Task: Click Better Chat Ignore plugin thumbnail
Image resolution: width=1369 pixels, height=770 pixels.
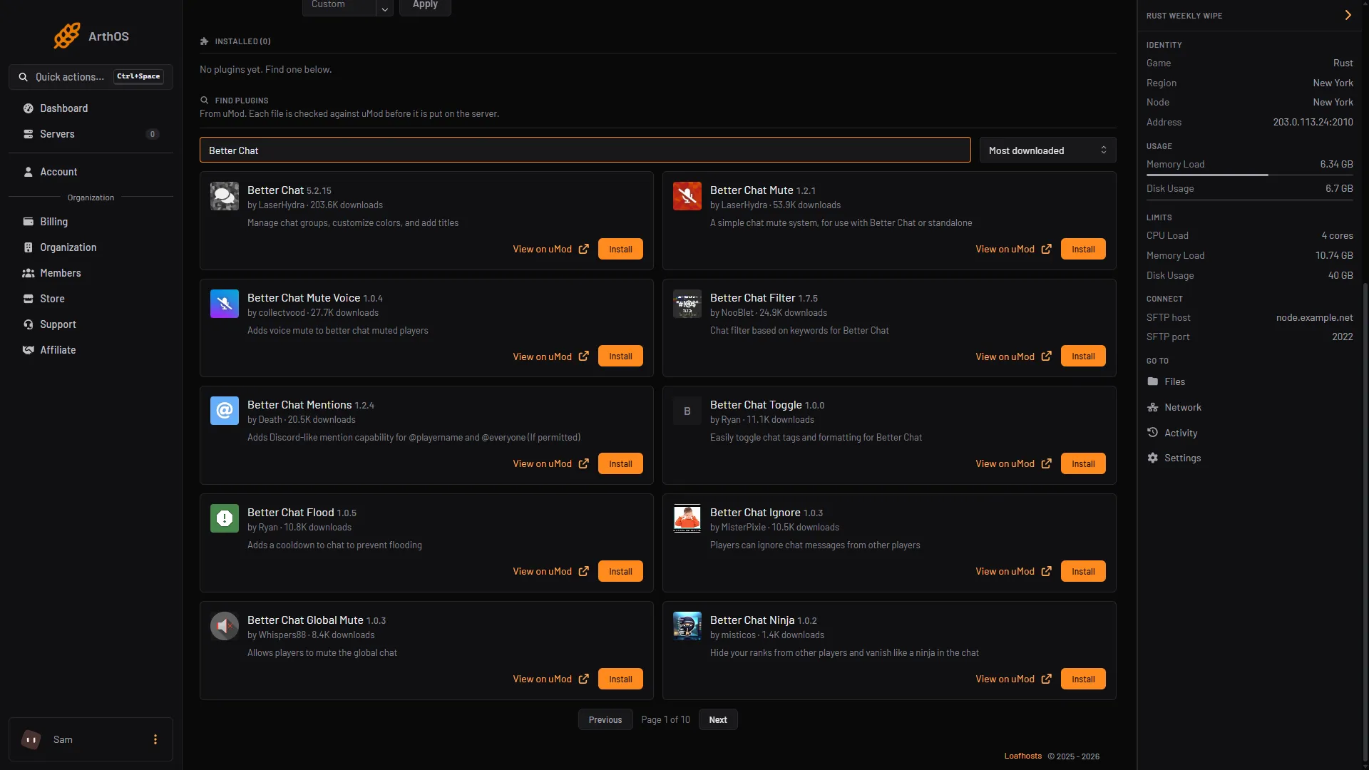Action: (x=687, y=518)
